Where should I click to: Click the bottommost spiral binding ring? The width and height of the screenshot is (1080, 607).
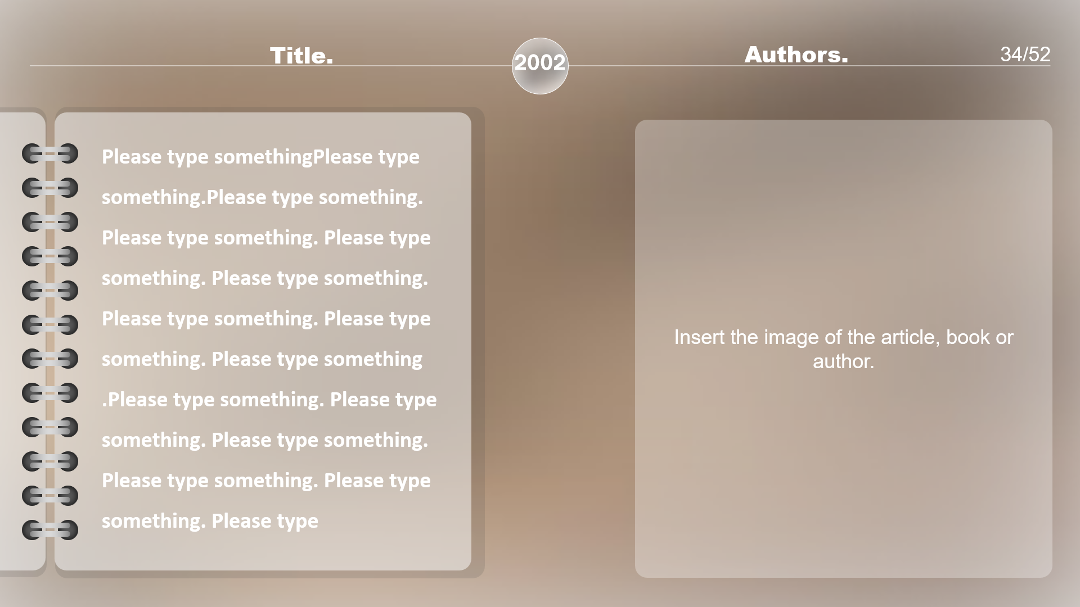50,529
